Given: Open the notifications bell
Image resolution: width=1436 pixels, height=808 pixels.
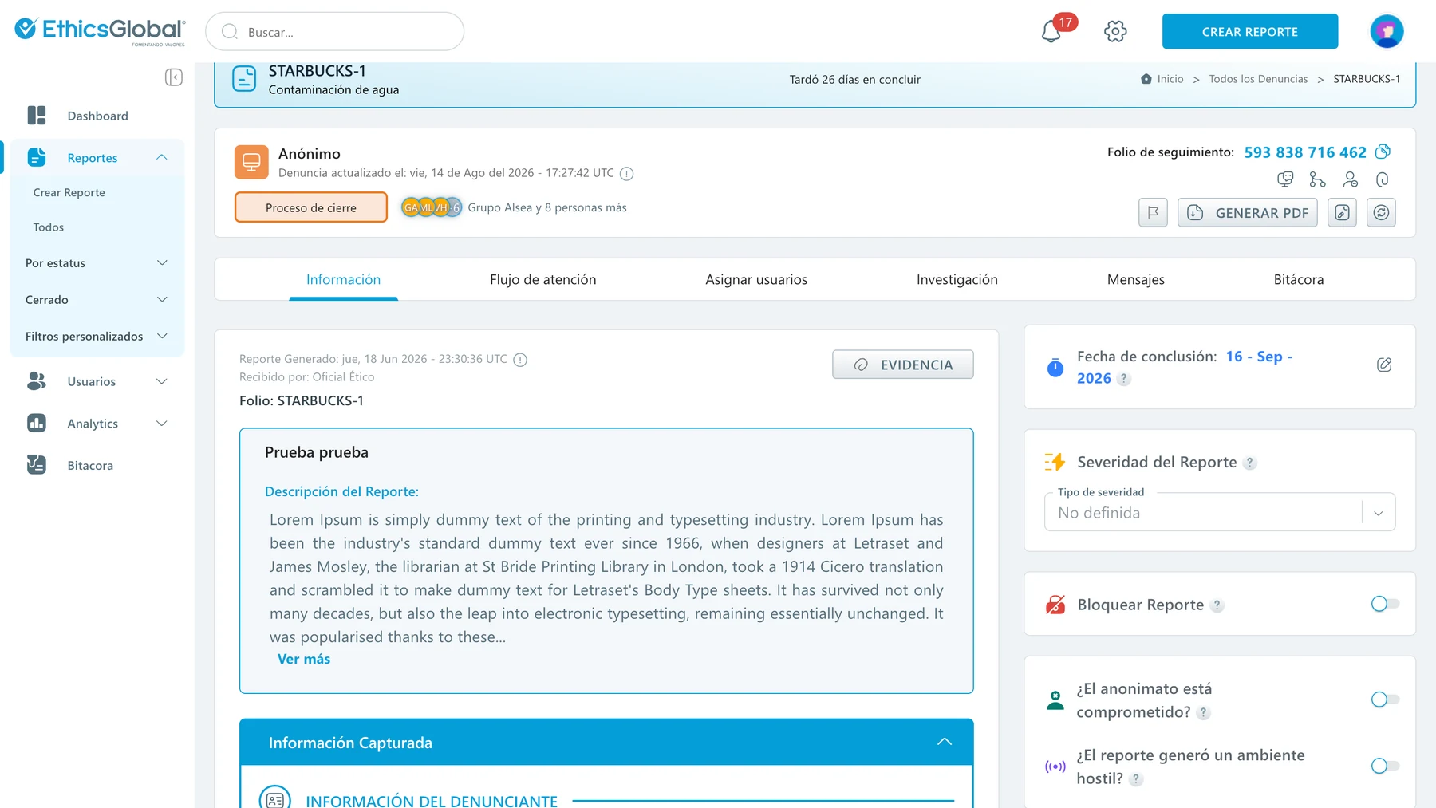Looking at the screenshot, I should point(1051,32).
